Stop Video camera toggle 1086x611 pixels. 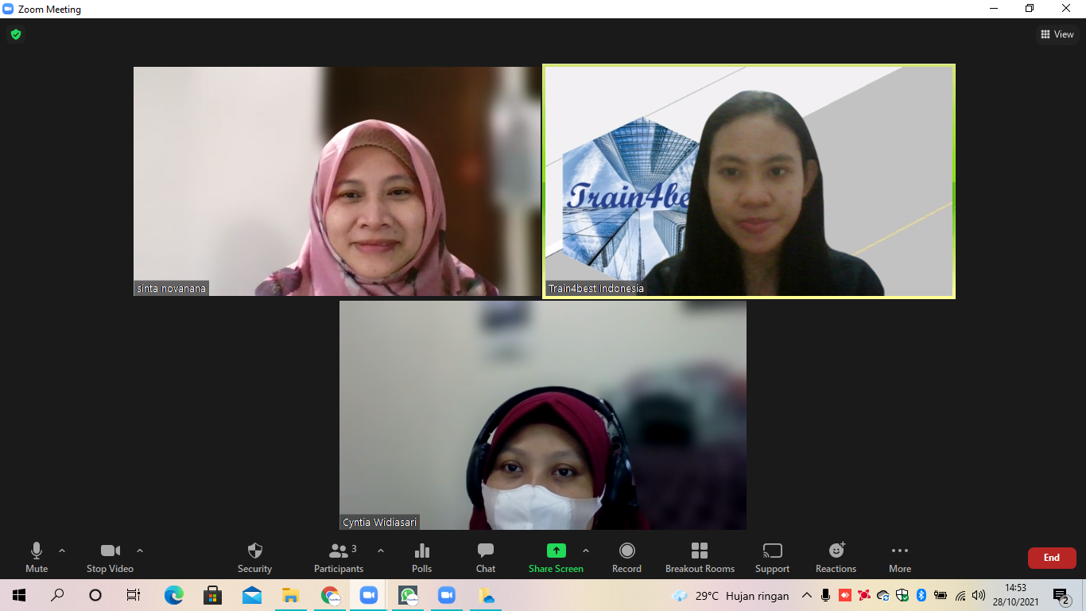pyautogui.click(x=110, y=557)
